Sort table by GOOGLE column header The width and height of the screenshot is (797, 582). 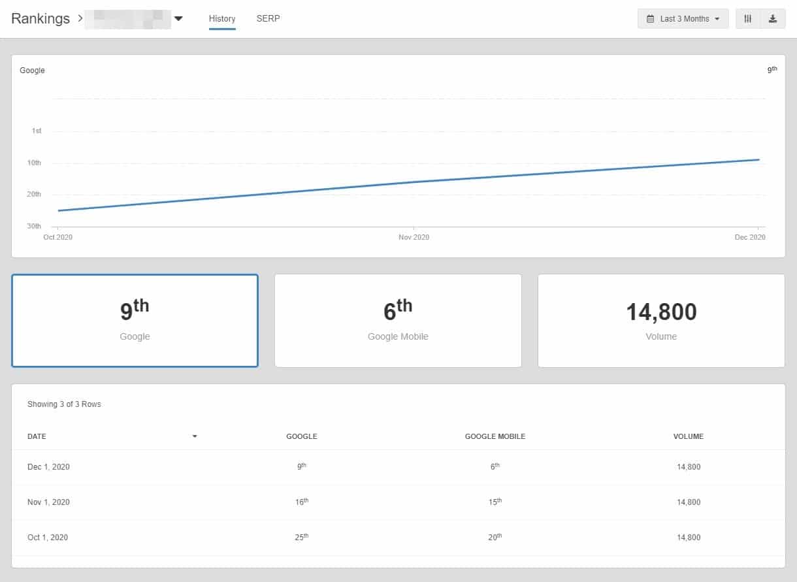tap(302, 436)
